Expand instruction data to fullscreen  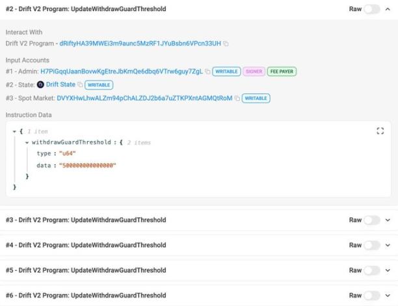[380, 131]
